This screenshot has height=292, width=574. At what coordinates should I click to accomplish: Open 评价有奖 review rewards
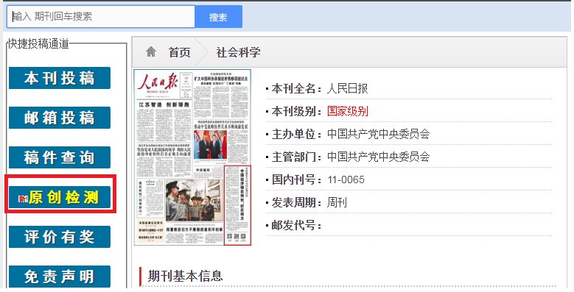59,237
